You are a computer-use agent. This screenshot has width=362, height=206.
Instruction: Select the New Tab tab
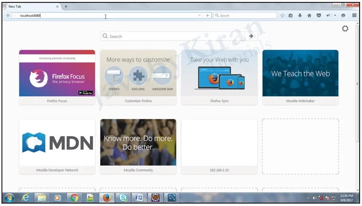(32, 7)
